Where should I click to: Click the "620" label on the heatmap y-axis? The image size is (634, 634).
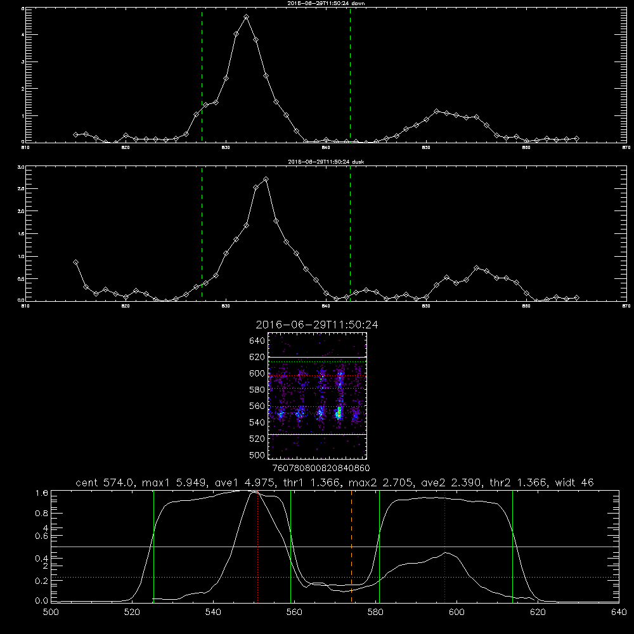257,357
